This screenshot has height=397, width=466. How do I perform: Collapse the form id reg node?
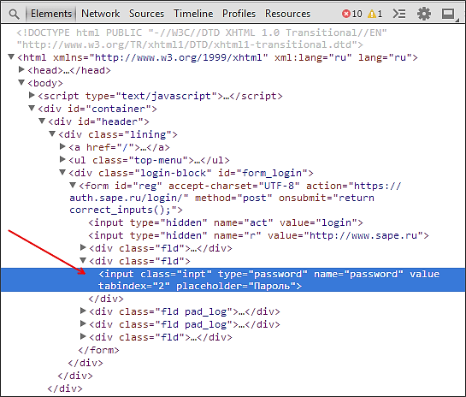pos(73,186)
